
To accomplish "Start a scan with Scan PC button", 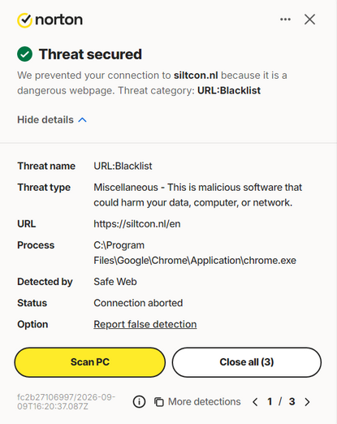I will tap(90, 362).
